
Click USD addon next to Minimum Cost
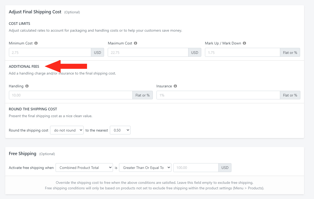98,52
